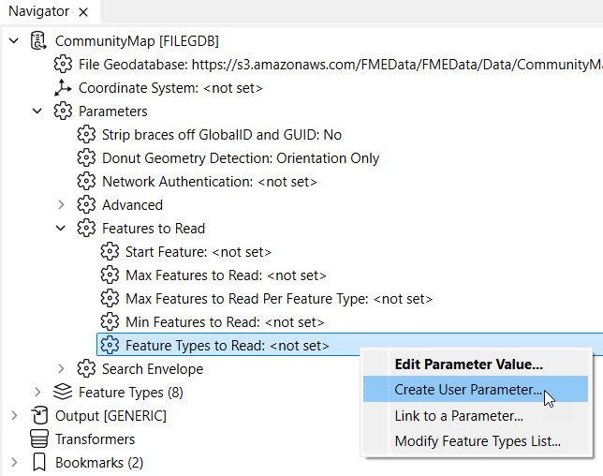Expand the Feature Types (8) node
Viewport: 603px width, 476px height.
pos(37,393)
